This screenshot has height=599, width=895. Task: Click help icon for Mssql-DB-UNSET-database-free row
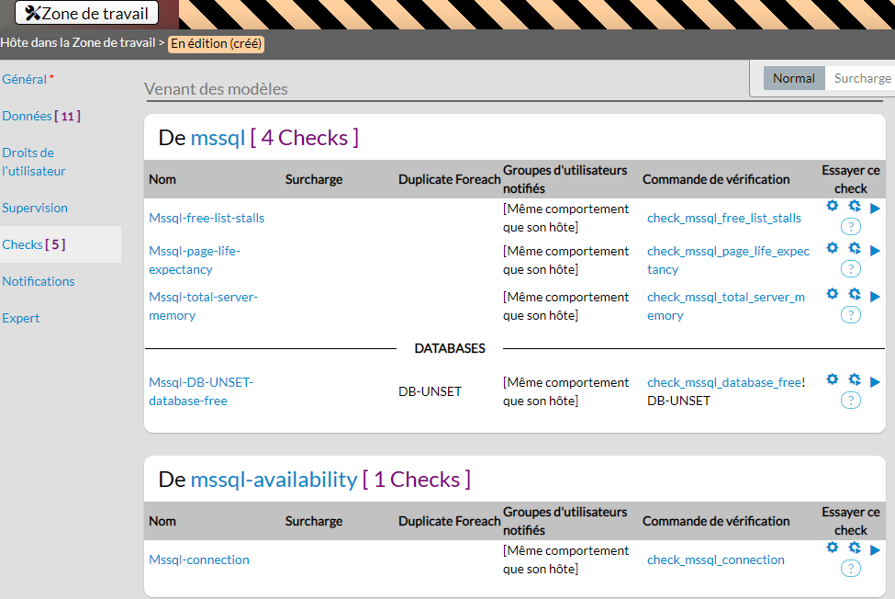[851, 400]
